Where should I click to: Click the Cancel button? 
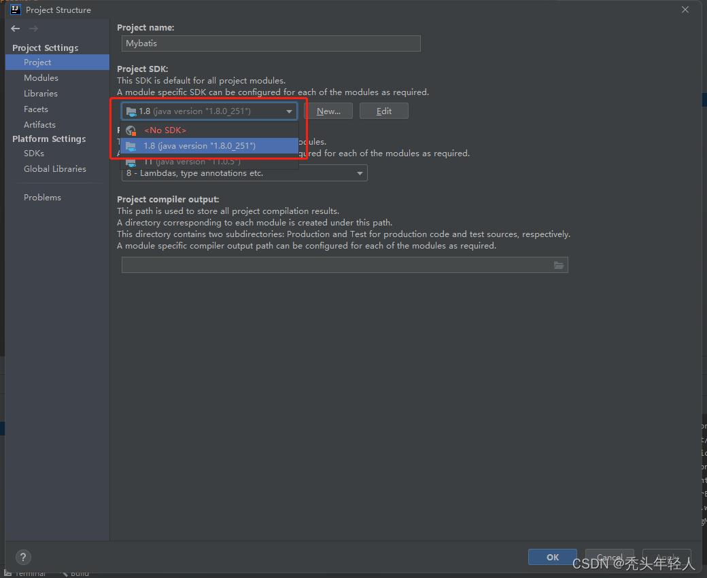(610, 557)
